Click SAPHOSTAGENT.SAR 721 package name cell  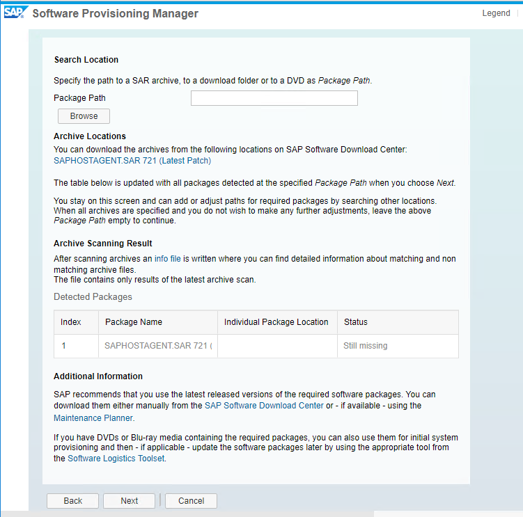coord(158,346)
